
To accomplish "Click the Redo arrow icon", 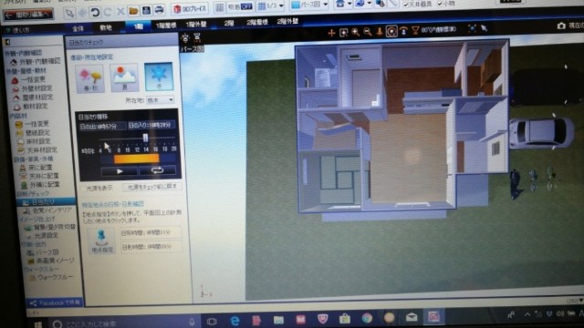I will 108,12.
